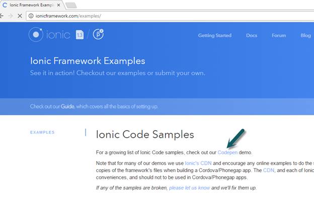Open the Codepen demo link
The height and width of the screenshot is (206, 314).
(227, 152)
